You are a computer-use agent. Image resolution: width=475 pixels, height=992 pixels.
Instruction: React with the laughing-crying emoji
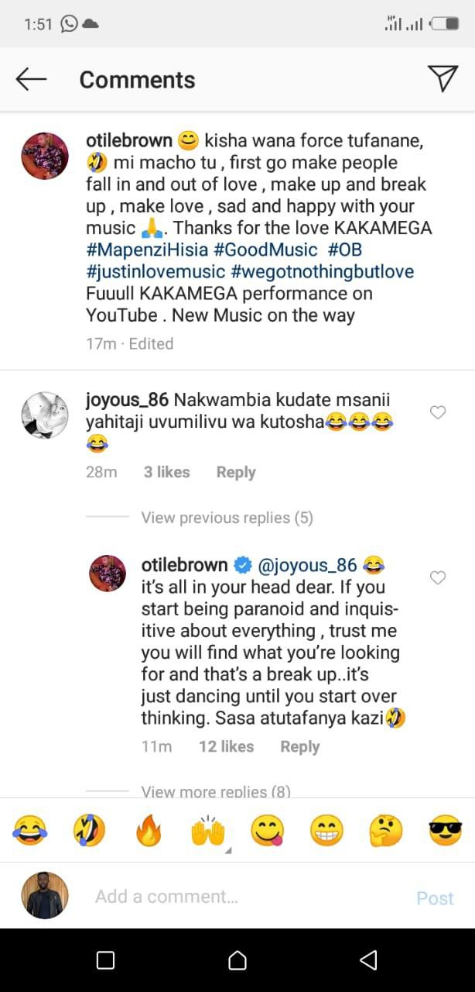point(29,828)
